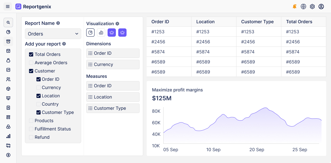Screen dimensions: 331x163
Task: Select pie chart visualization
Action: pyautogui.click(x=90, y=33)
